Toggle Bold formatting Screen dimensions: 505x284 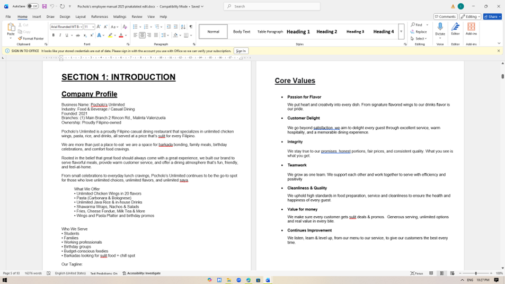pyautogui.click(x=54, y=35)
